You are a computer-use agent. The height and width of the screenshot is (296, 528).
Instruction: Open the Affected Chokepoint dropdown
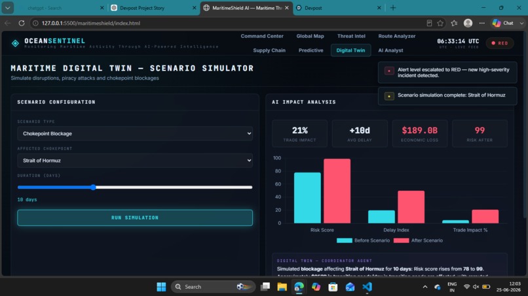point(135,161)
